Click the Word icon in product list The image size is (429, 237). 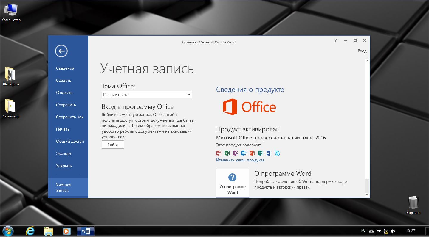269,153
